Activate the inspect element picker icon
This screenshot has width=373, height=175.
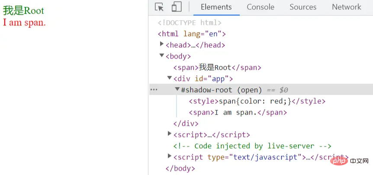(x=159, y=7)
